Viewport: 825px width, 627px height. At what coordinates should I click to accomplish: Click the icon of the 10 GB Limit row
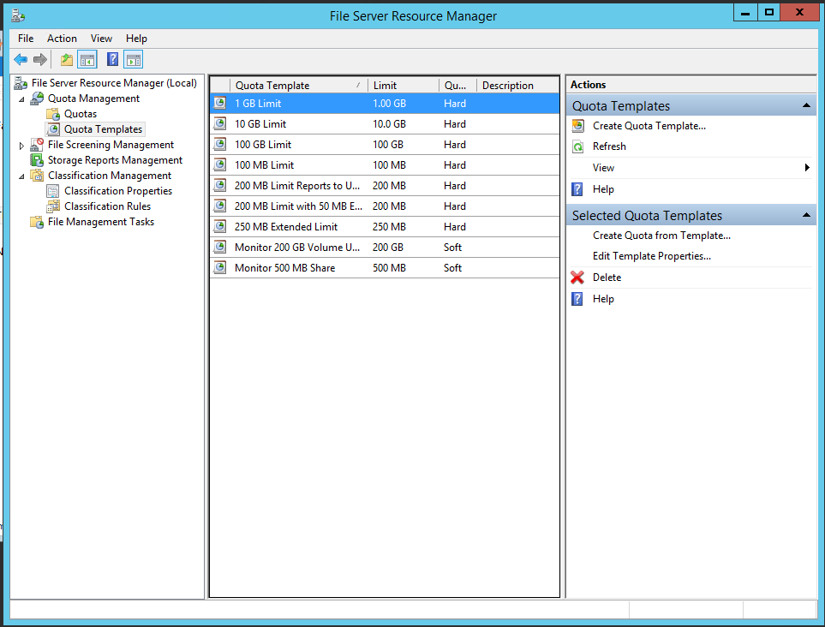[220, 123]
